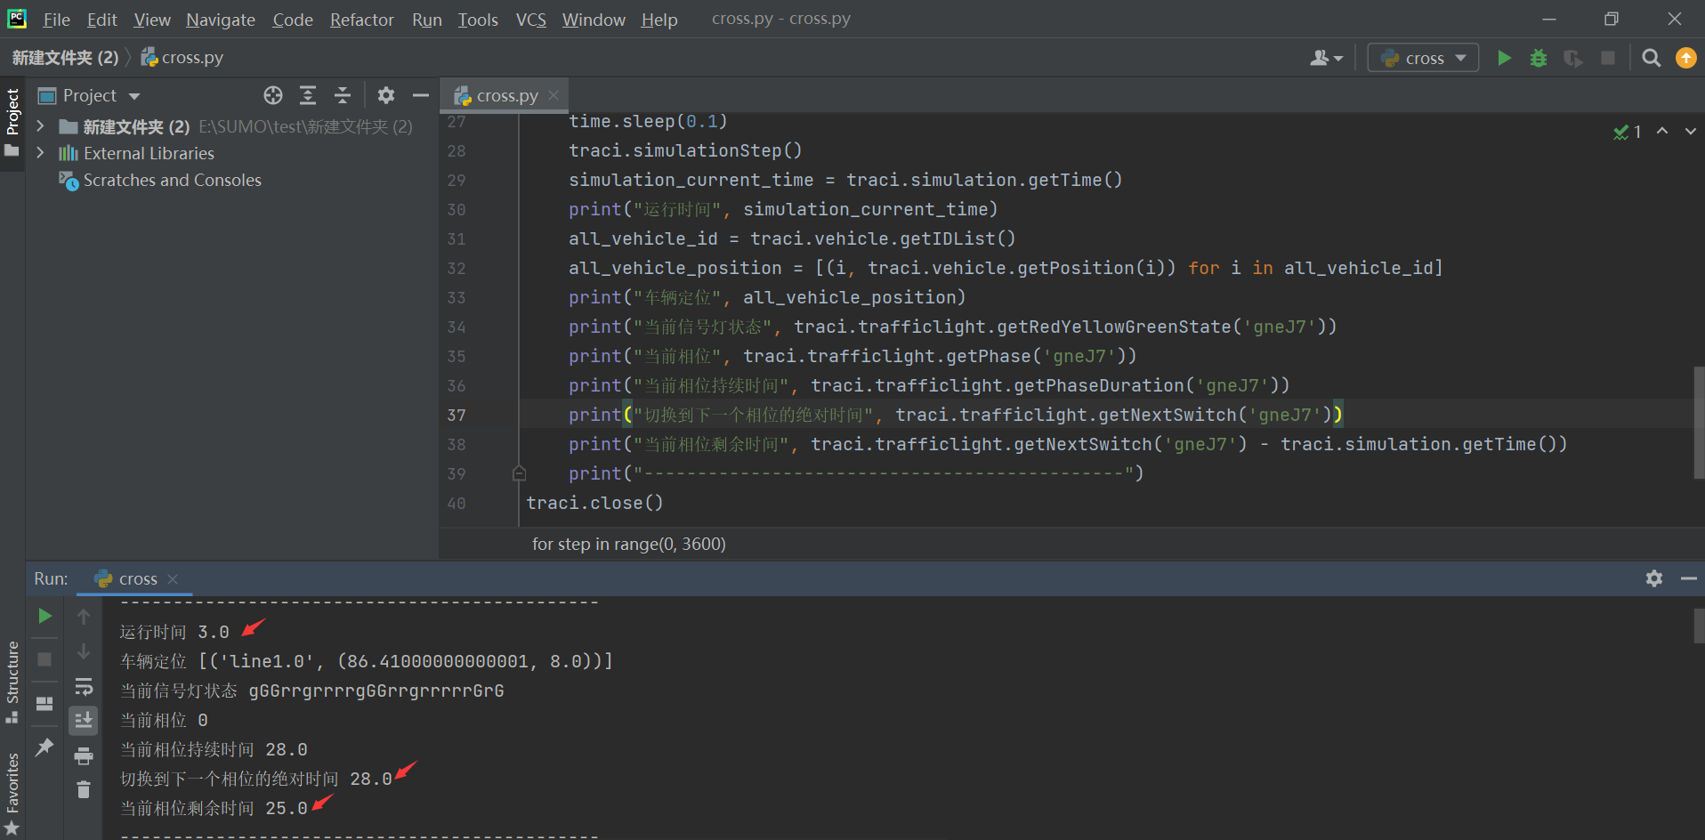
Task: Toggle the Project side tool tab
Action: click(x=12, y=122)
